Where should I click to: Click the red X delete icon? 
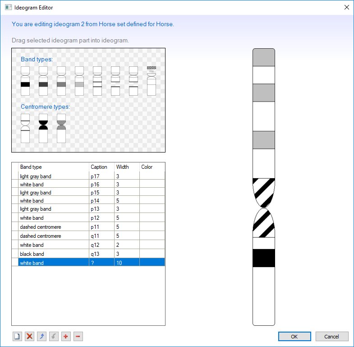click(29, 336)
